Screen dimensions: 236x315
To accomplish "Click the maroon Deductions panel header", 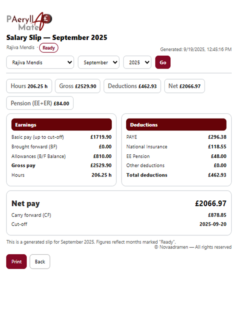I will click(x=176, y=124).
